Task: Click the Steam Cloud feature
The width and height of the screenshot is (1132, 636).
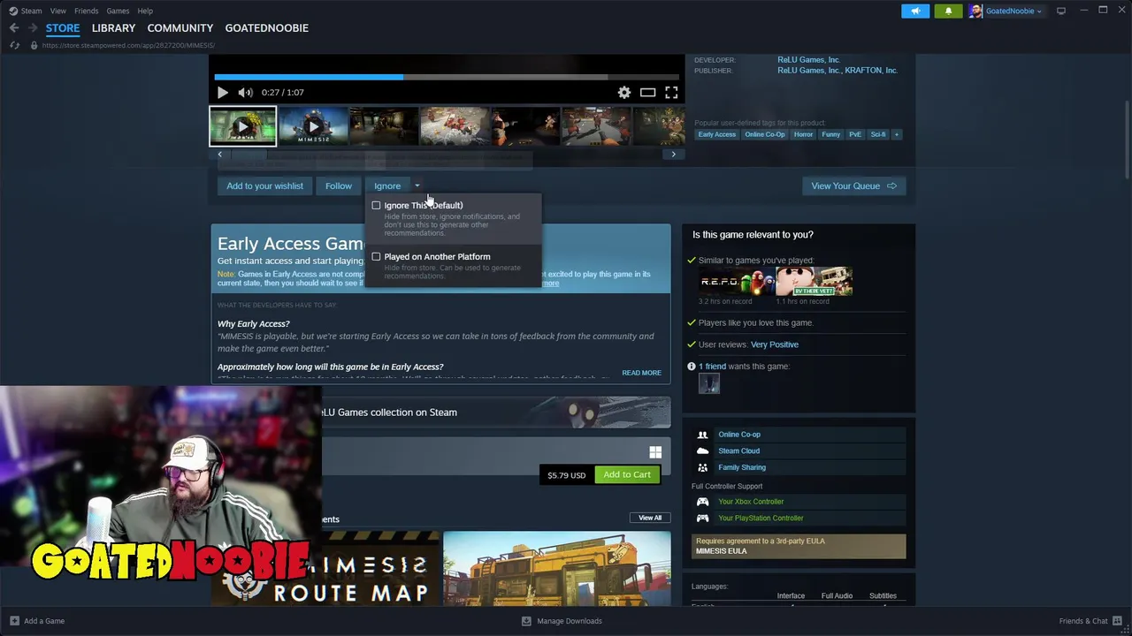Action: pyautogui.click(x=738, y=450)
